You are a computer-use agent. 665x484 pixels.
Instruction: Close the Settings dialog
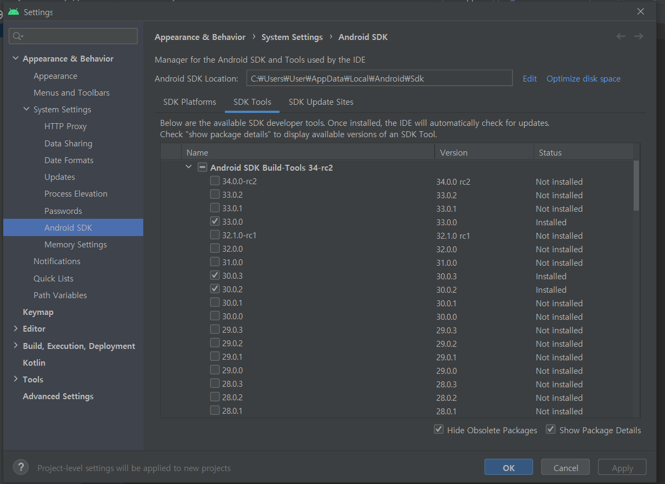coord(641,11)
